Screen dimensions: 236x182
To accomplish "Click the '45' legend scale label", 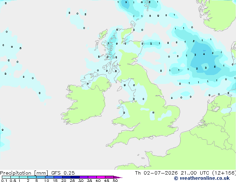I will (x=106, y=181).
